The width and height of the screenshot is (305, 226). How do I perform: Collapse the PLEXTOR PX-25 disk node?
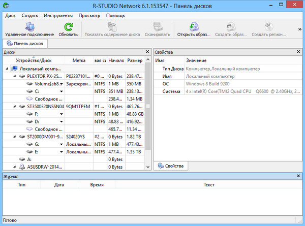tap(14, 76)
